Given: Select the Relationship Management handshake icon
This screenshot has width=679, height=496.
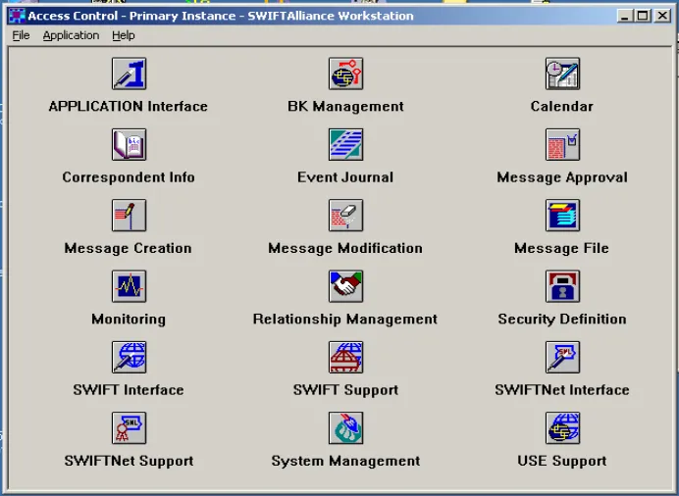Looking at the screenshot, I should coord(345,286).
